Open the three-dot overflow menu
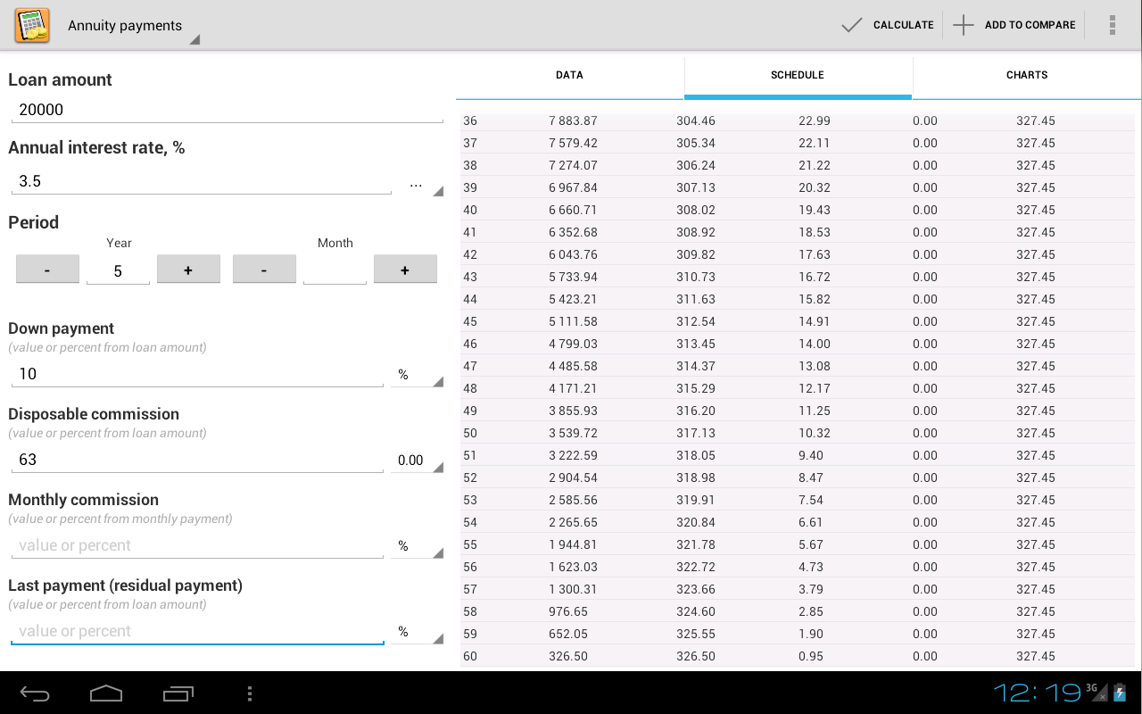 click(1112, 25)
